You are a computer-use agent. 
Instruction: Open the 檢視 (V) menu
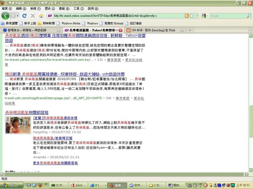[35, 9]
